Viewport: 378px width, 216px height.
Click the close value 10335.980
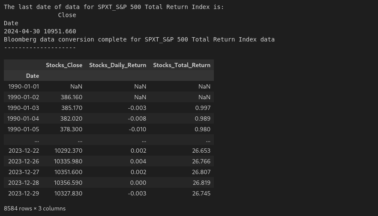click(68, 161)
